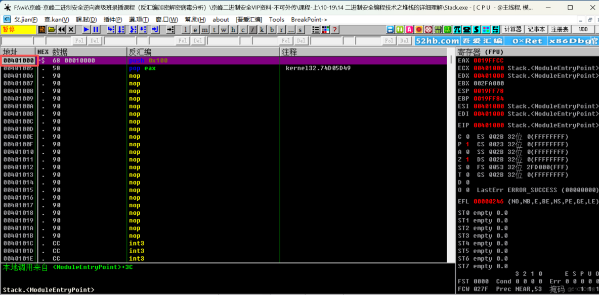Run the program with the play icon
The width and height of the screenshot is (599, 295).
[87, 29]
